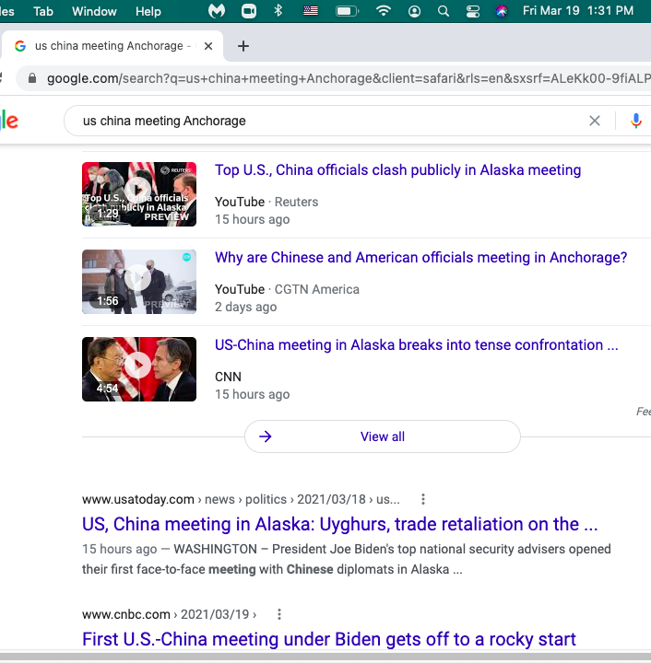Open the Wi-Fi menu bar icon
651x663 pixels.
coord(383,11)
